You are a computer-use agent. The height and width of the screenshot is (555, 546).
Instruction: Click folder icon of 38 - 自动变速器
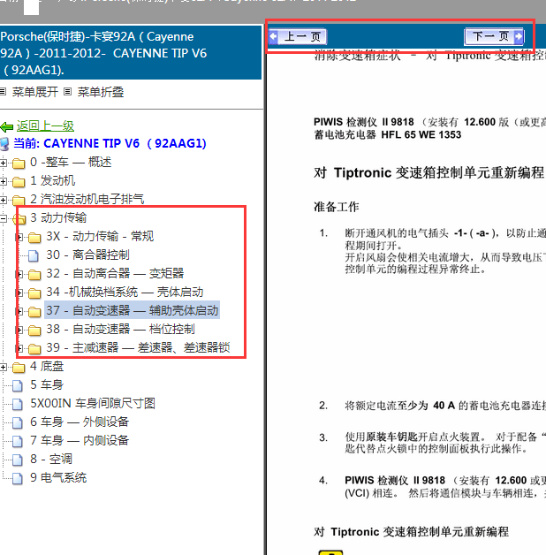pos(34,331)
